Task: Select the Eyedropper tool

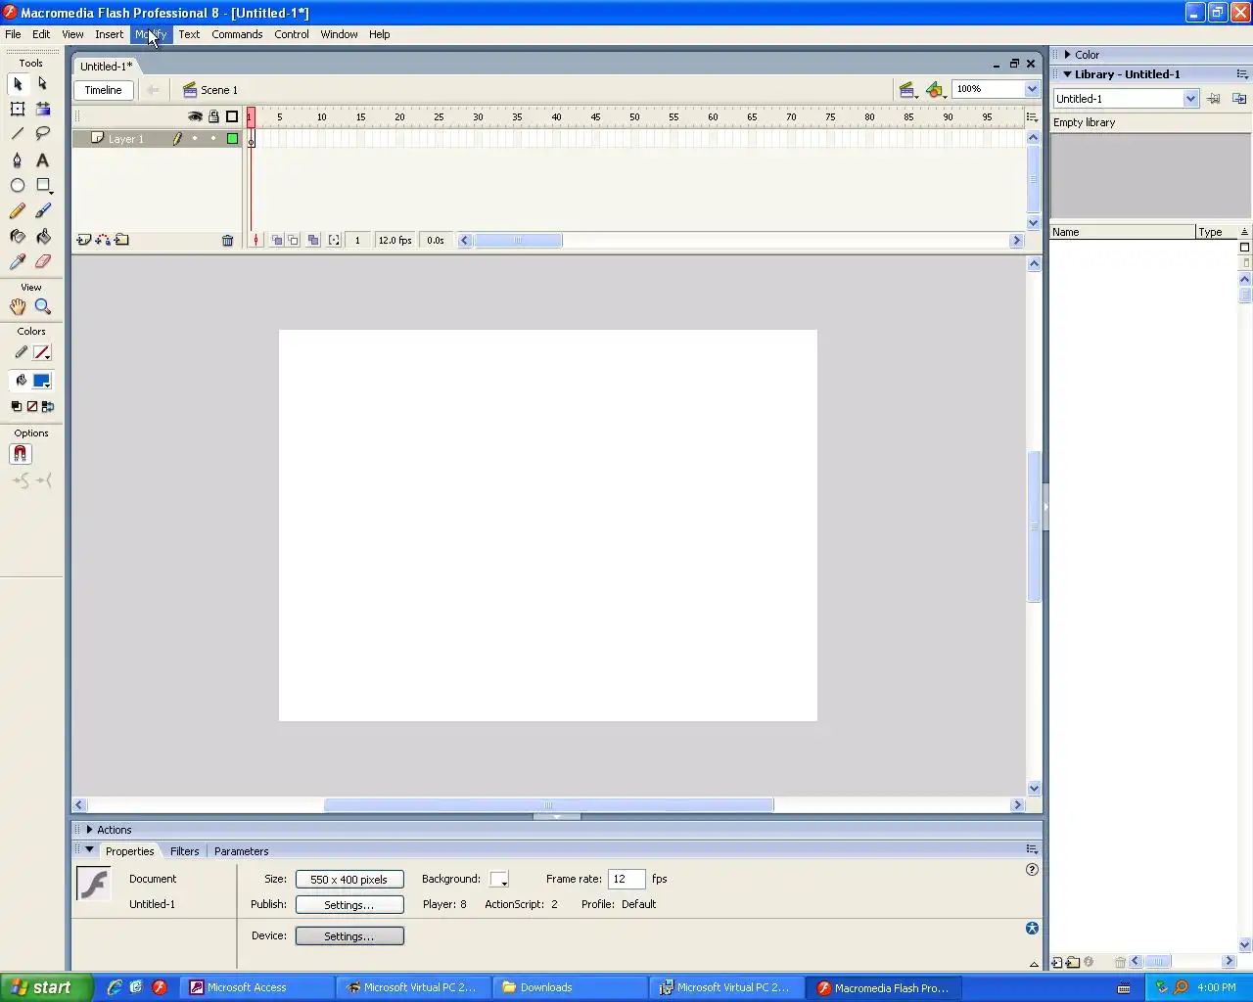Action: (18, 261)
